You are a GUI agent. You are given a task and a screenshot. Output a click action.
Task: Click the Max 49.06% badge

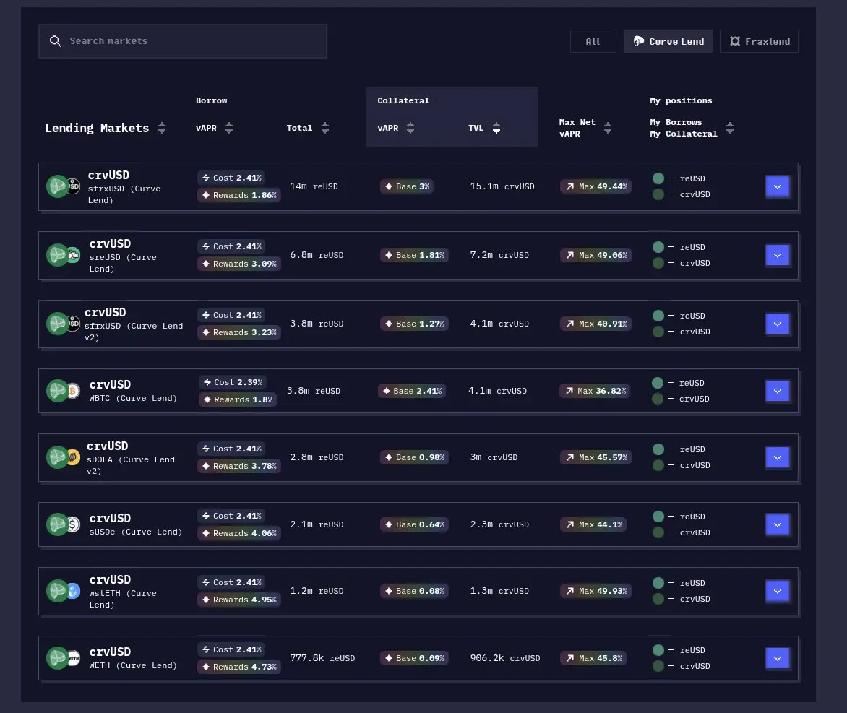596,255
